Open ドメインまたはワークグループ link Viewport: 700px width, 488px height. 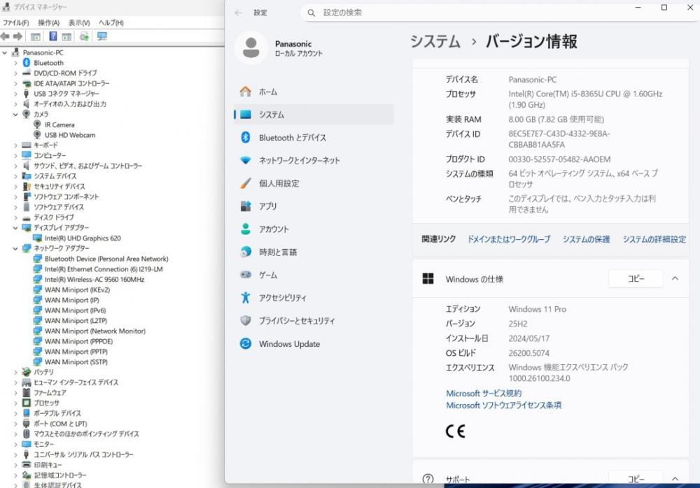point(509,239)
